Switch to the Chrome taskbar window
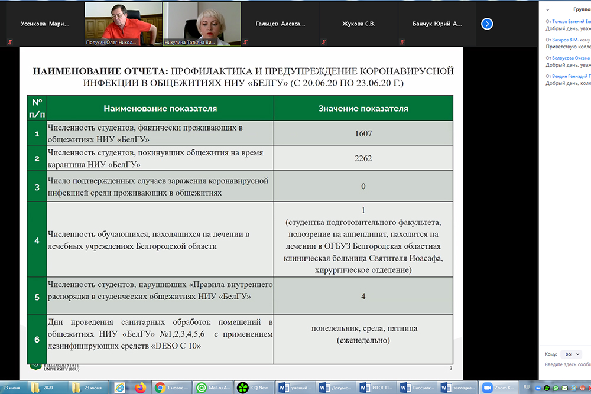The width and height of the screenshot is (591, 394). (174, 388)
